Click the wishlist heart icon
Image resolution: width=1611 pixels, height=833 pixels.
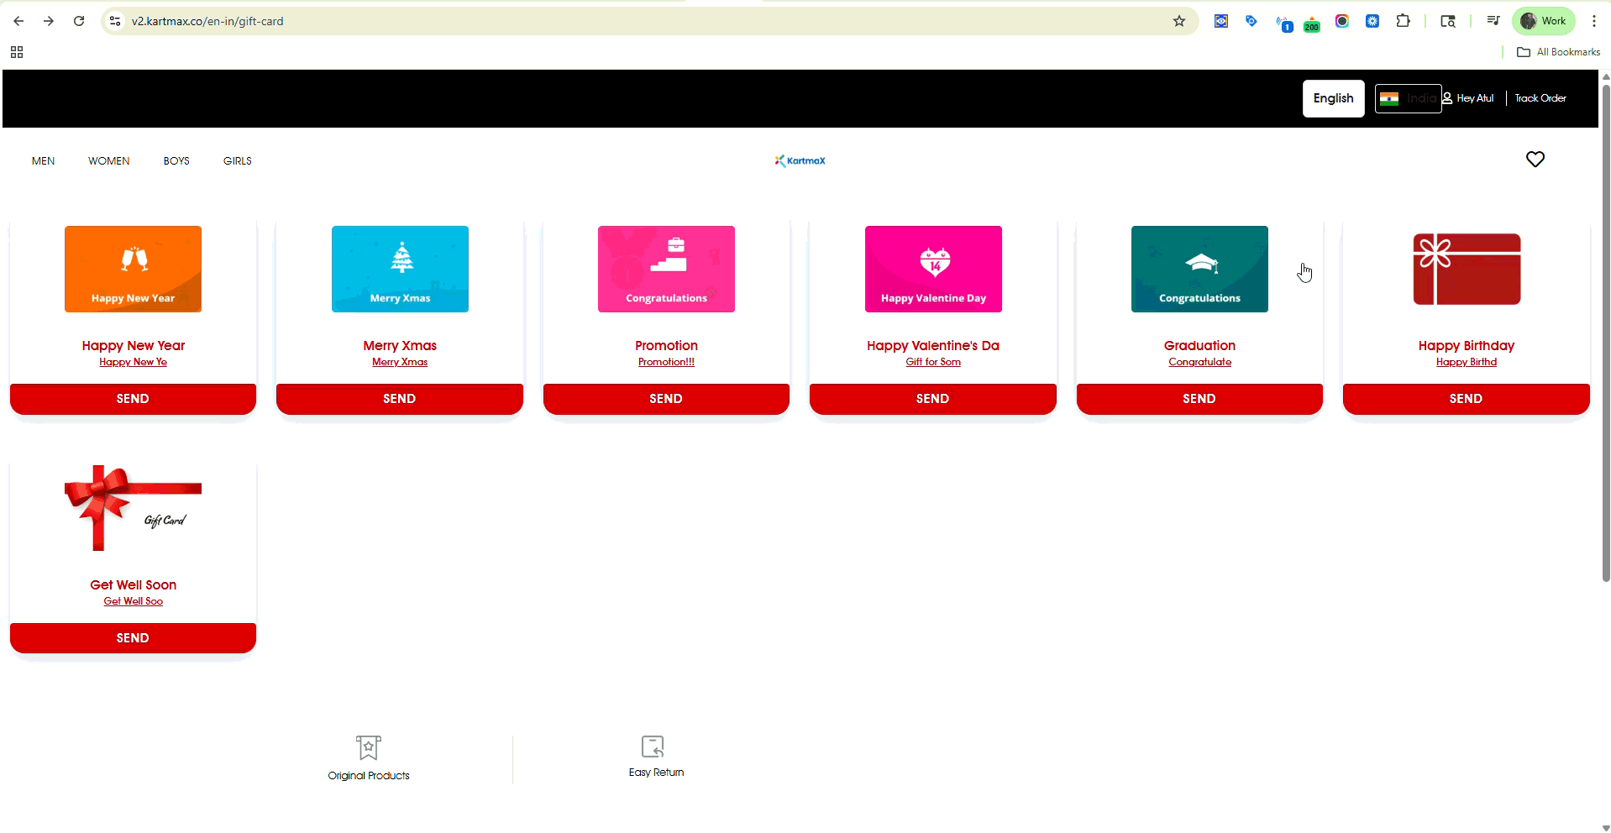pos(1535,160)
